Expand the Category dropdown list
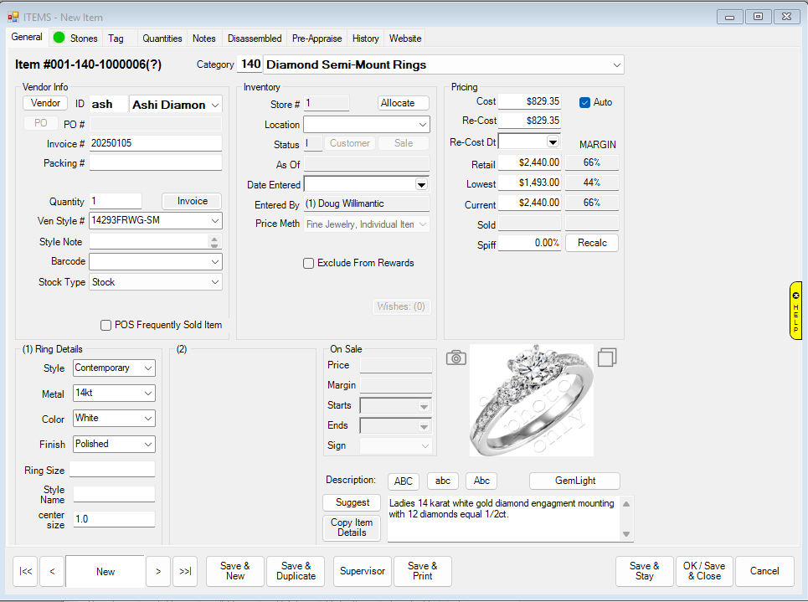Viewport: 808px width, 602px height. click(616, 64)
